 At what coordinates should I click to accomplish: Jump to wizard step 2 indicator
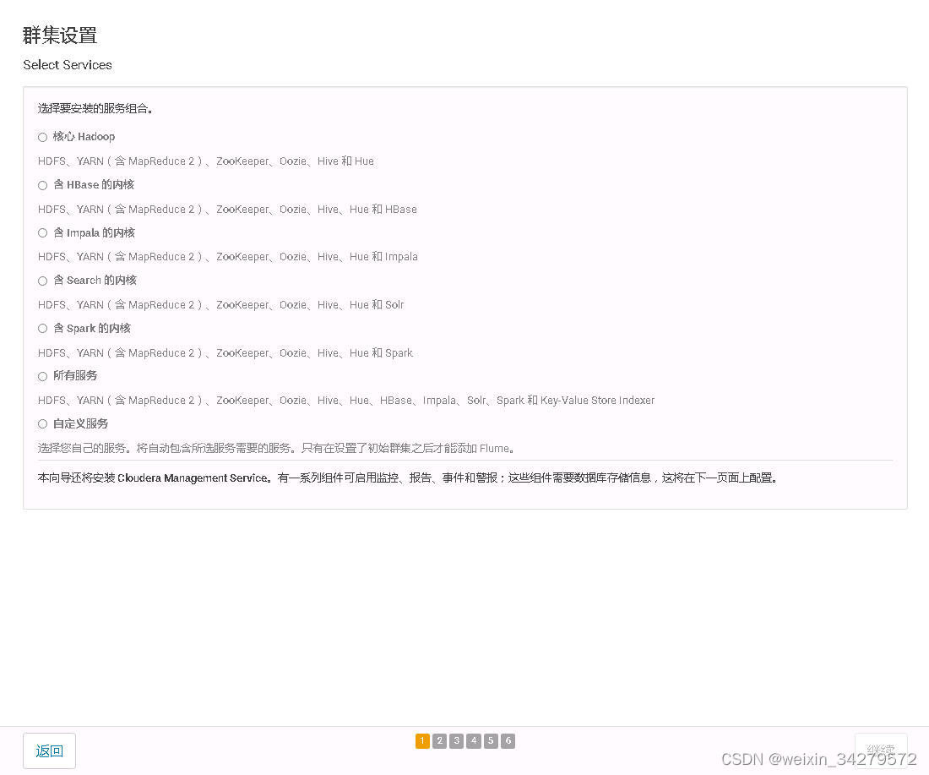click(440, 740)
